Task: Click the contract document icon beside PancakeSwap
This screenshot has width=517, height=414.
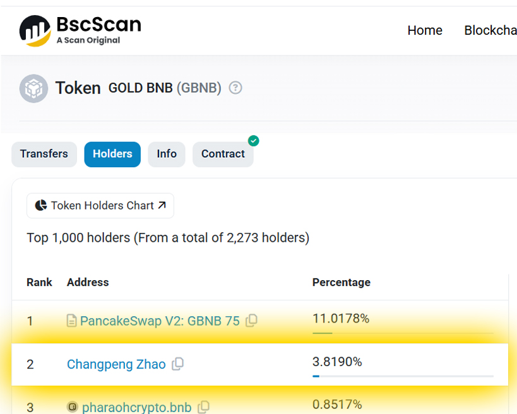Action: (72, 321)
